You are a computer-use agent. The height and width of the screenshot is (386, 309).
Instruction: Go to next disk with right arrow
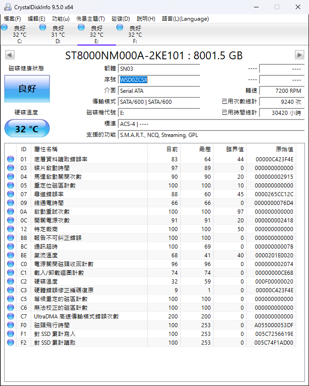click(x=299, y=55)
